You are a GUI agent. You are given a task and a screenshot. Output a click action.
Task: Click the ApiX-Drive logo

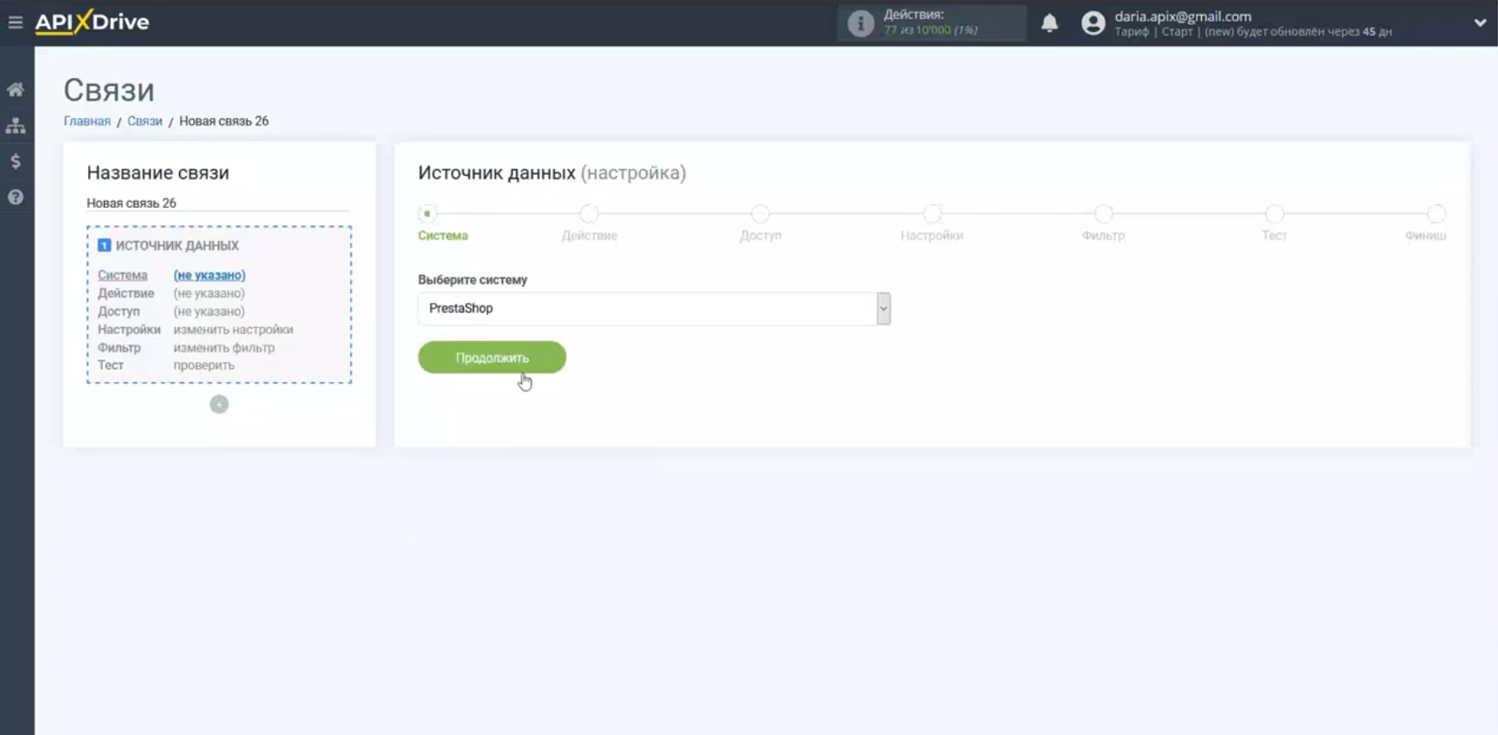point(92,22)
